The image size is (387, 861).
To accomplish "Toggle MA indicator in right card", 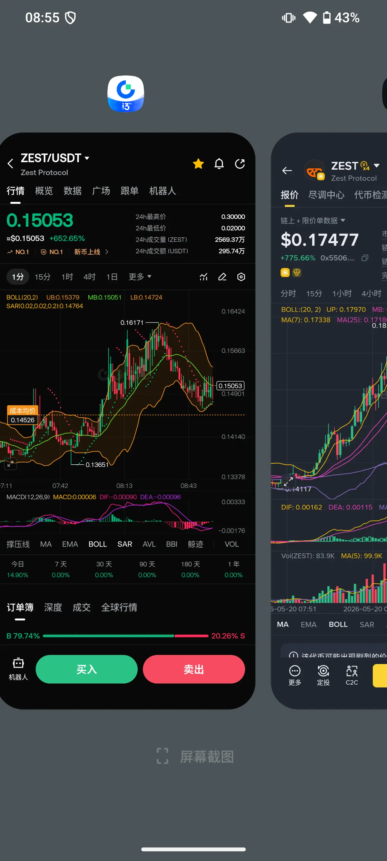I will point(283,624).
